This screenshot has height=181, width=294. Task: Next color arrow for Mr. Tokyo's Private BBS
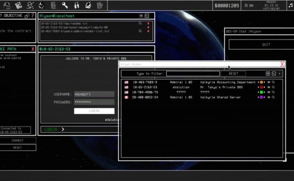264,87
